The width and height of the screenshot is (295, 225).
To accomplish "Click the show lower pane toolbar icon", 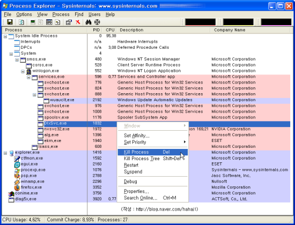I will tap(49, 22).
